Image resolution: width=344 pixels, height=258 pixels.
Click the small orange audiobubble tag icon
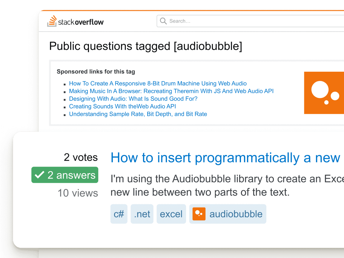[199, 214]
